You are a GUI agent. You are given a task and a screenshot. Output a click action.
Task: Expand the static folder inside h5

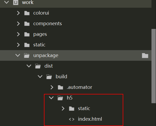[63, 108]
